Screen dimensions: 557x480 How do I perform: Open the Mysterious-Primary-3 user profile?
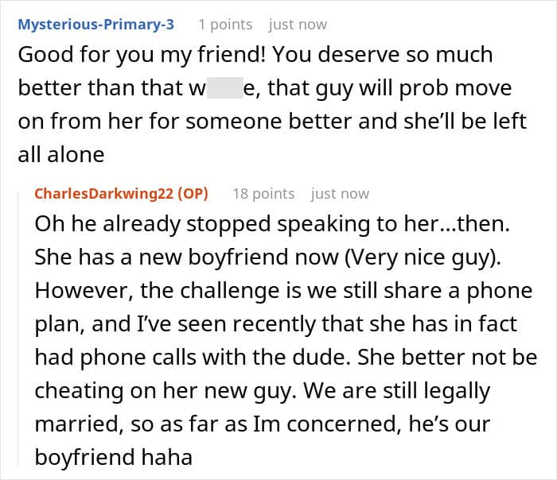click(95, 24)
